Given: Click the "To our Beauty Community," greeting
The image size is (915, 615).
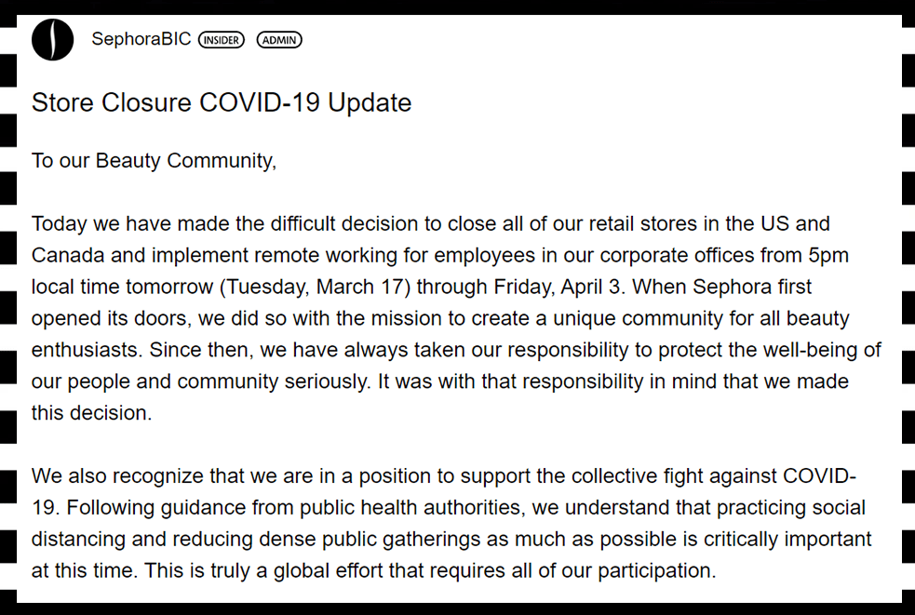Looking at the screenshot, I should pos(155,160).
